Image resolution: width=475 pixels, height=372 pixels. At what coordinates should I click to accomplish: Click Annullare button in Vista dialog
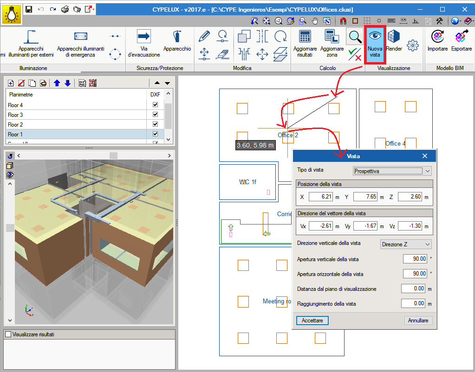418,321
